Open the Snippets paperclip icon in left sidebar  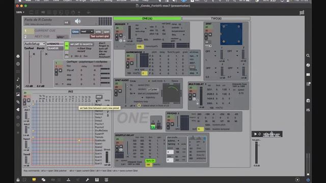[x=18, y=102]
